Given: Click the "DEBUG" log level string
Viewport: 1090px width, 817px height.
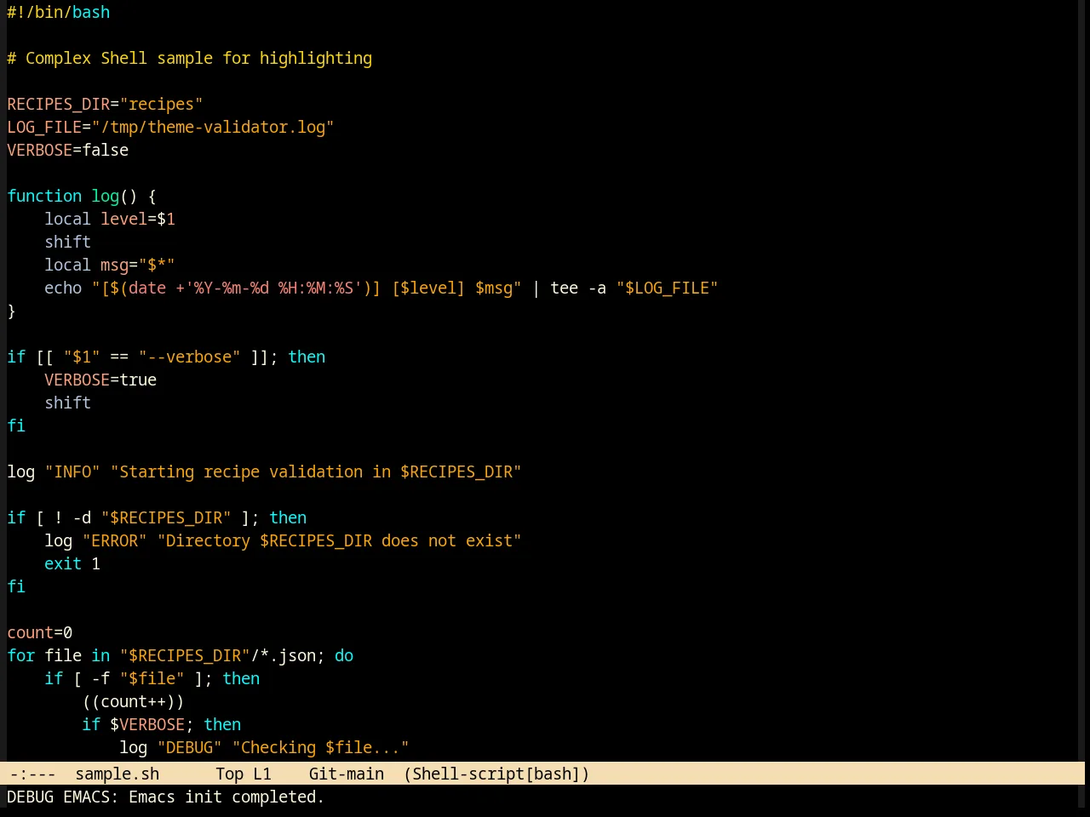Looking at the screenshot, I should click(190, 747).
